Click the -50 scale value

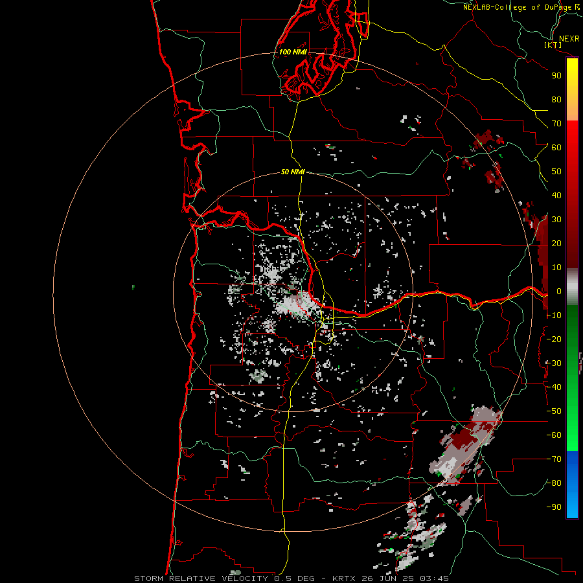tap(554, 411)
